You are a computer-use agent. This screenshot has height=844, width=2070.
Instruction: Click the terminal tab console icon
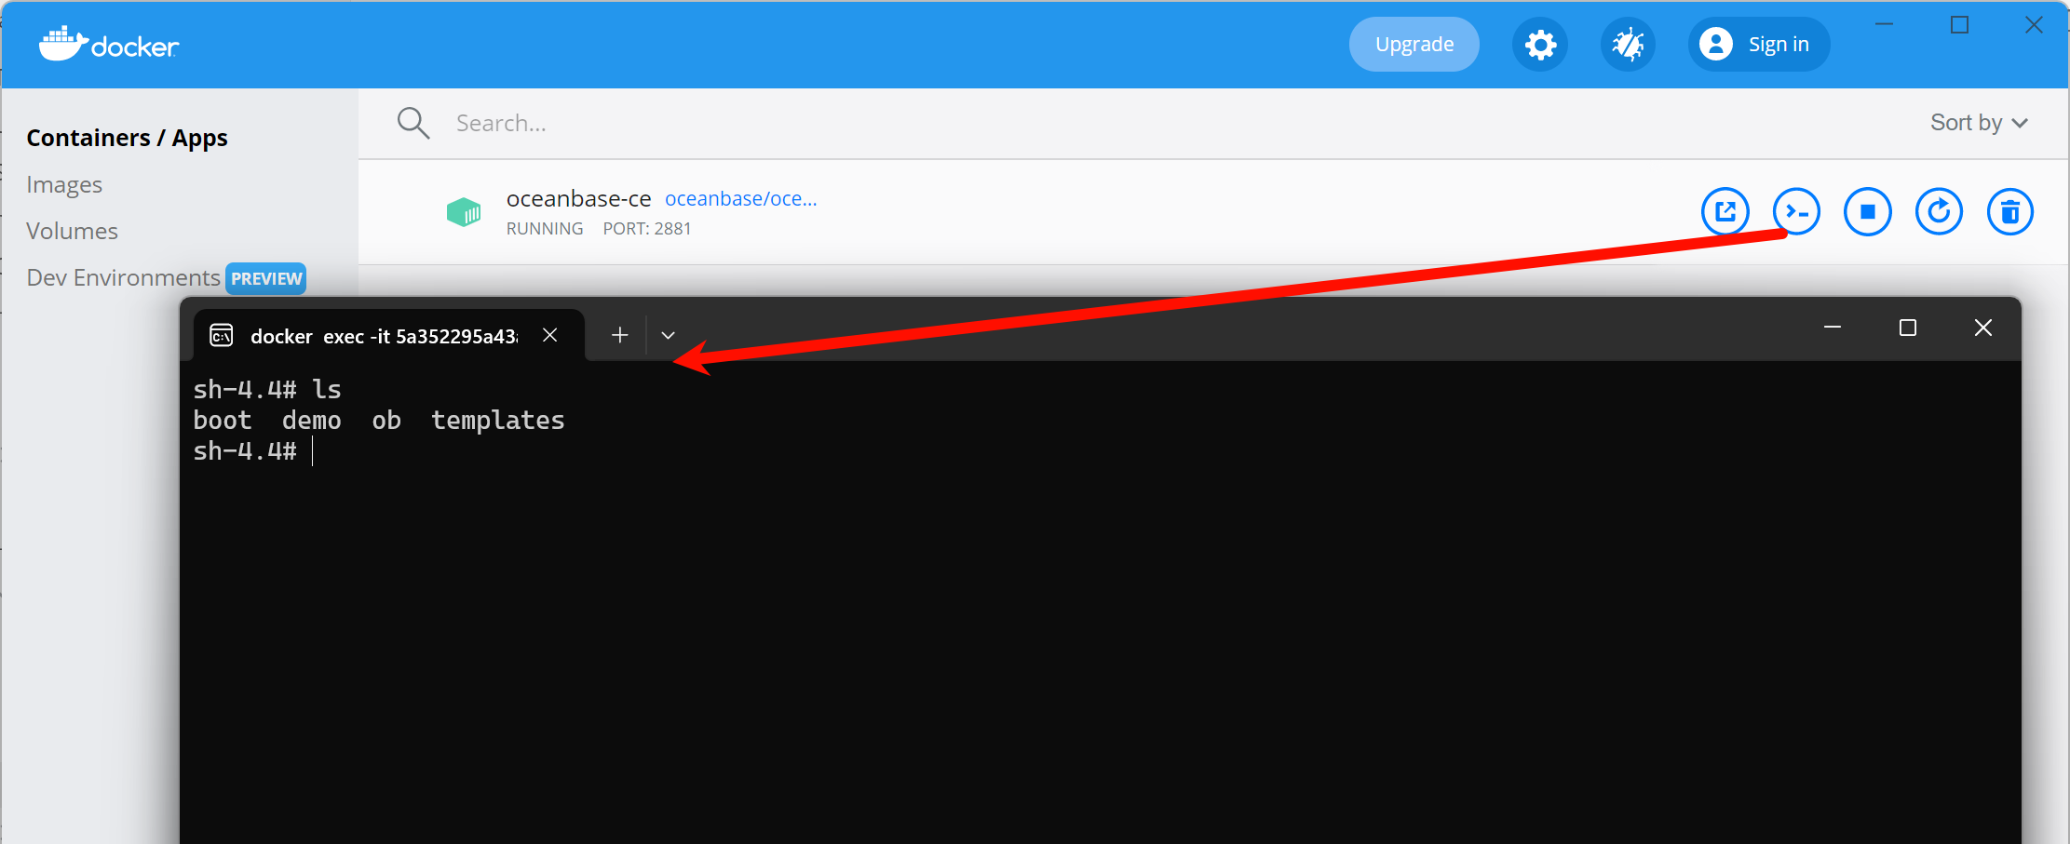[x=222, y=335]
